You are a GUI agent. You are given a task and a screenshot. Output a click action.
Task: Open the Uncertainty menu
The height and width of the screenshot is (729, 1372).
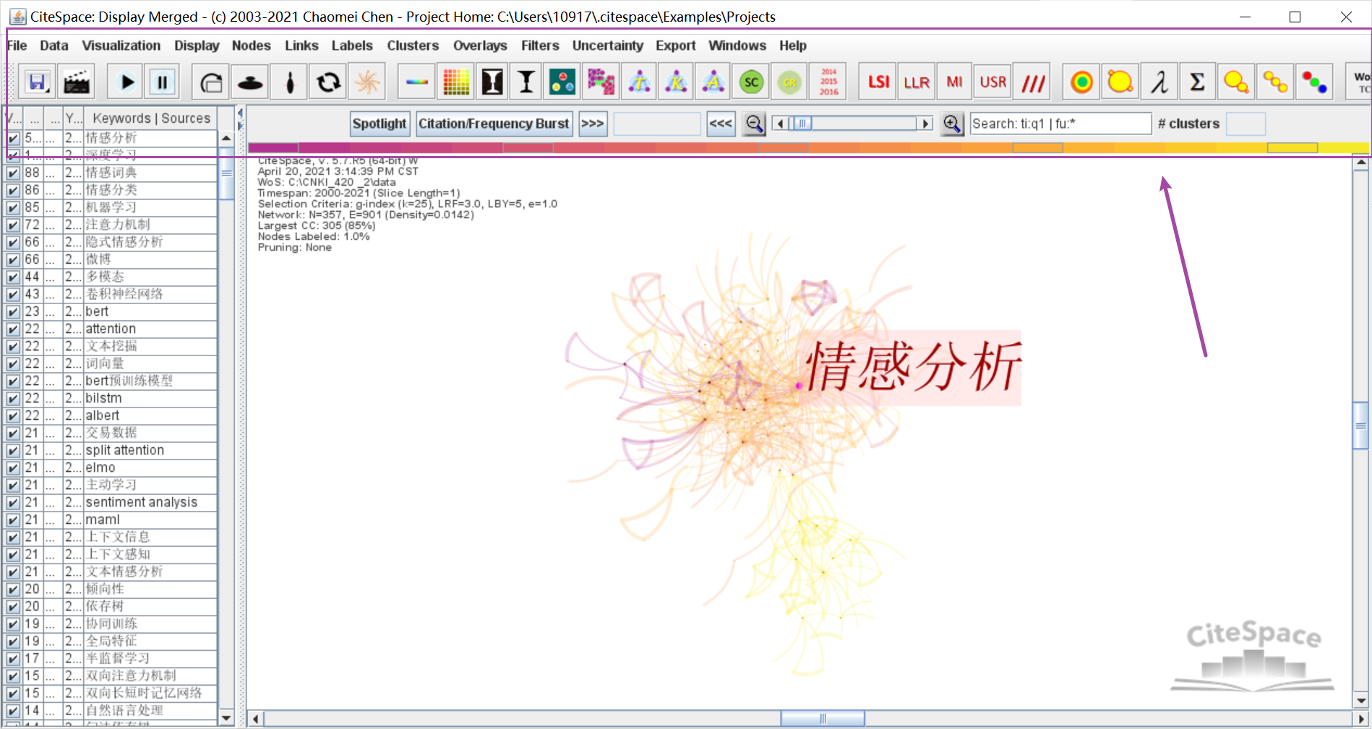point(608,46)
